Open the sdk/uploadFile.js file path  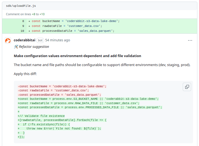pyautogui.click(x=21, y=6)
